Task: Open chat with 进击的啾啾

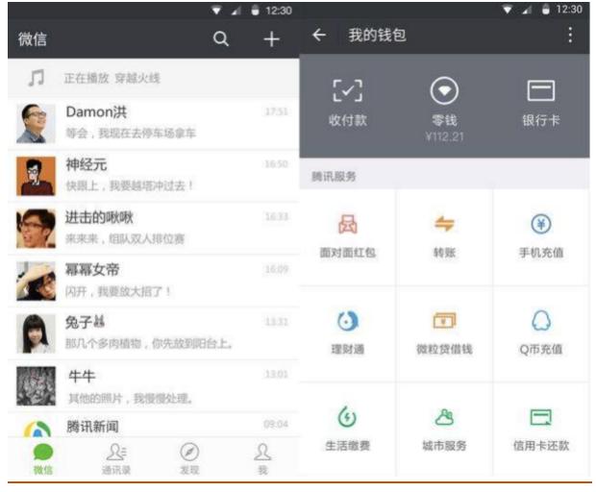Action: point(154,229)
